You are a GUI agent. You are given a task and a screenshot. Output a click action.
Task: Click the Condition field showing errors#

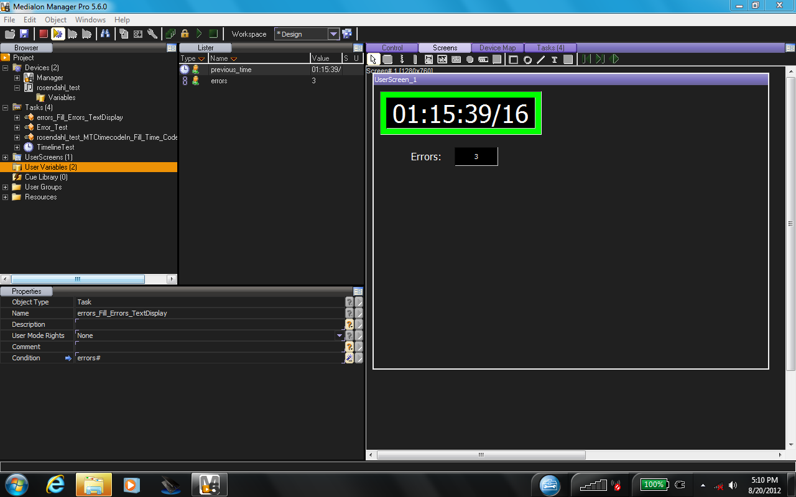[x=187, y=358]
